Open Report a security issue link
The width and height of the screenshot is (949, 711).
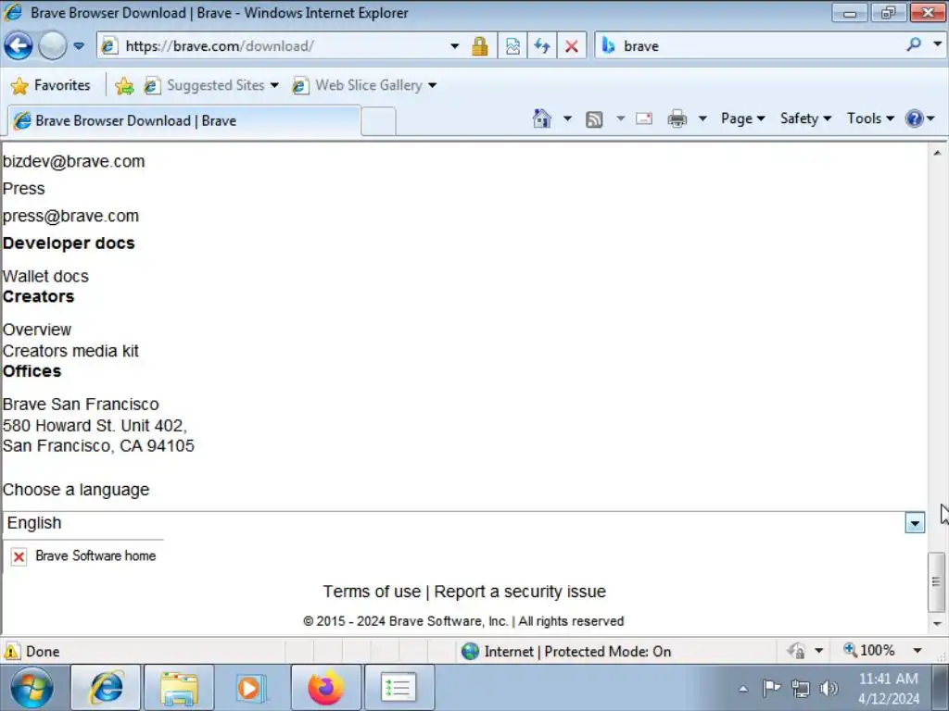click(520, 592)
